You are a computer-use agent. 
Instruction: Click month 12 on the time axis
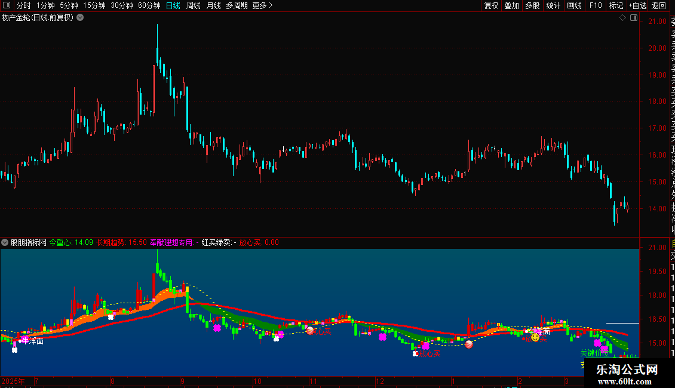pos(380,381)
